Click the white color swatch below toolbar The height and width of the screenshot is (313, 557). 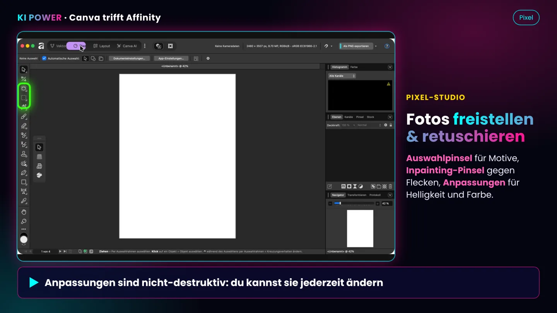[24, 240]
